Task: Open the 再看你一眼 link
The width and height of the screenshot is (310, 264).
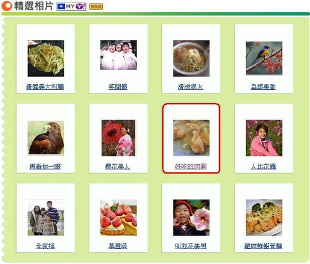Action: pos(45,166)
